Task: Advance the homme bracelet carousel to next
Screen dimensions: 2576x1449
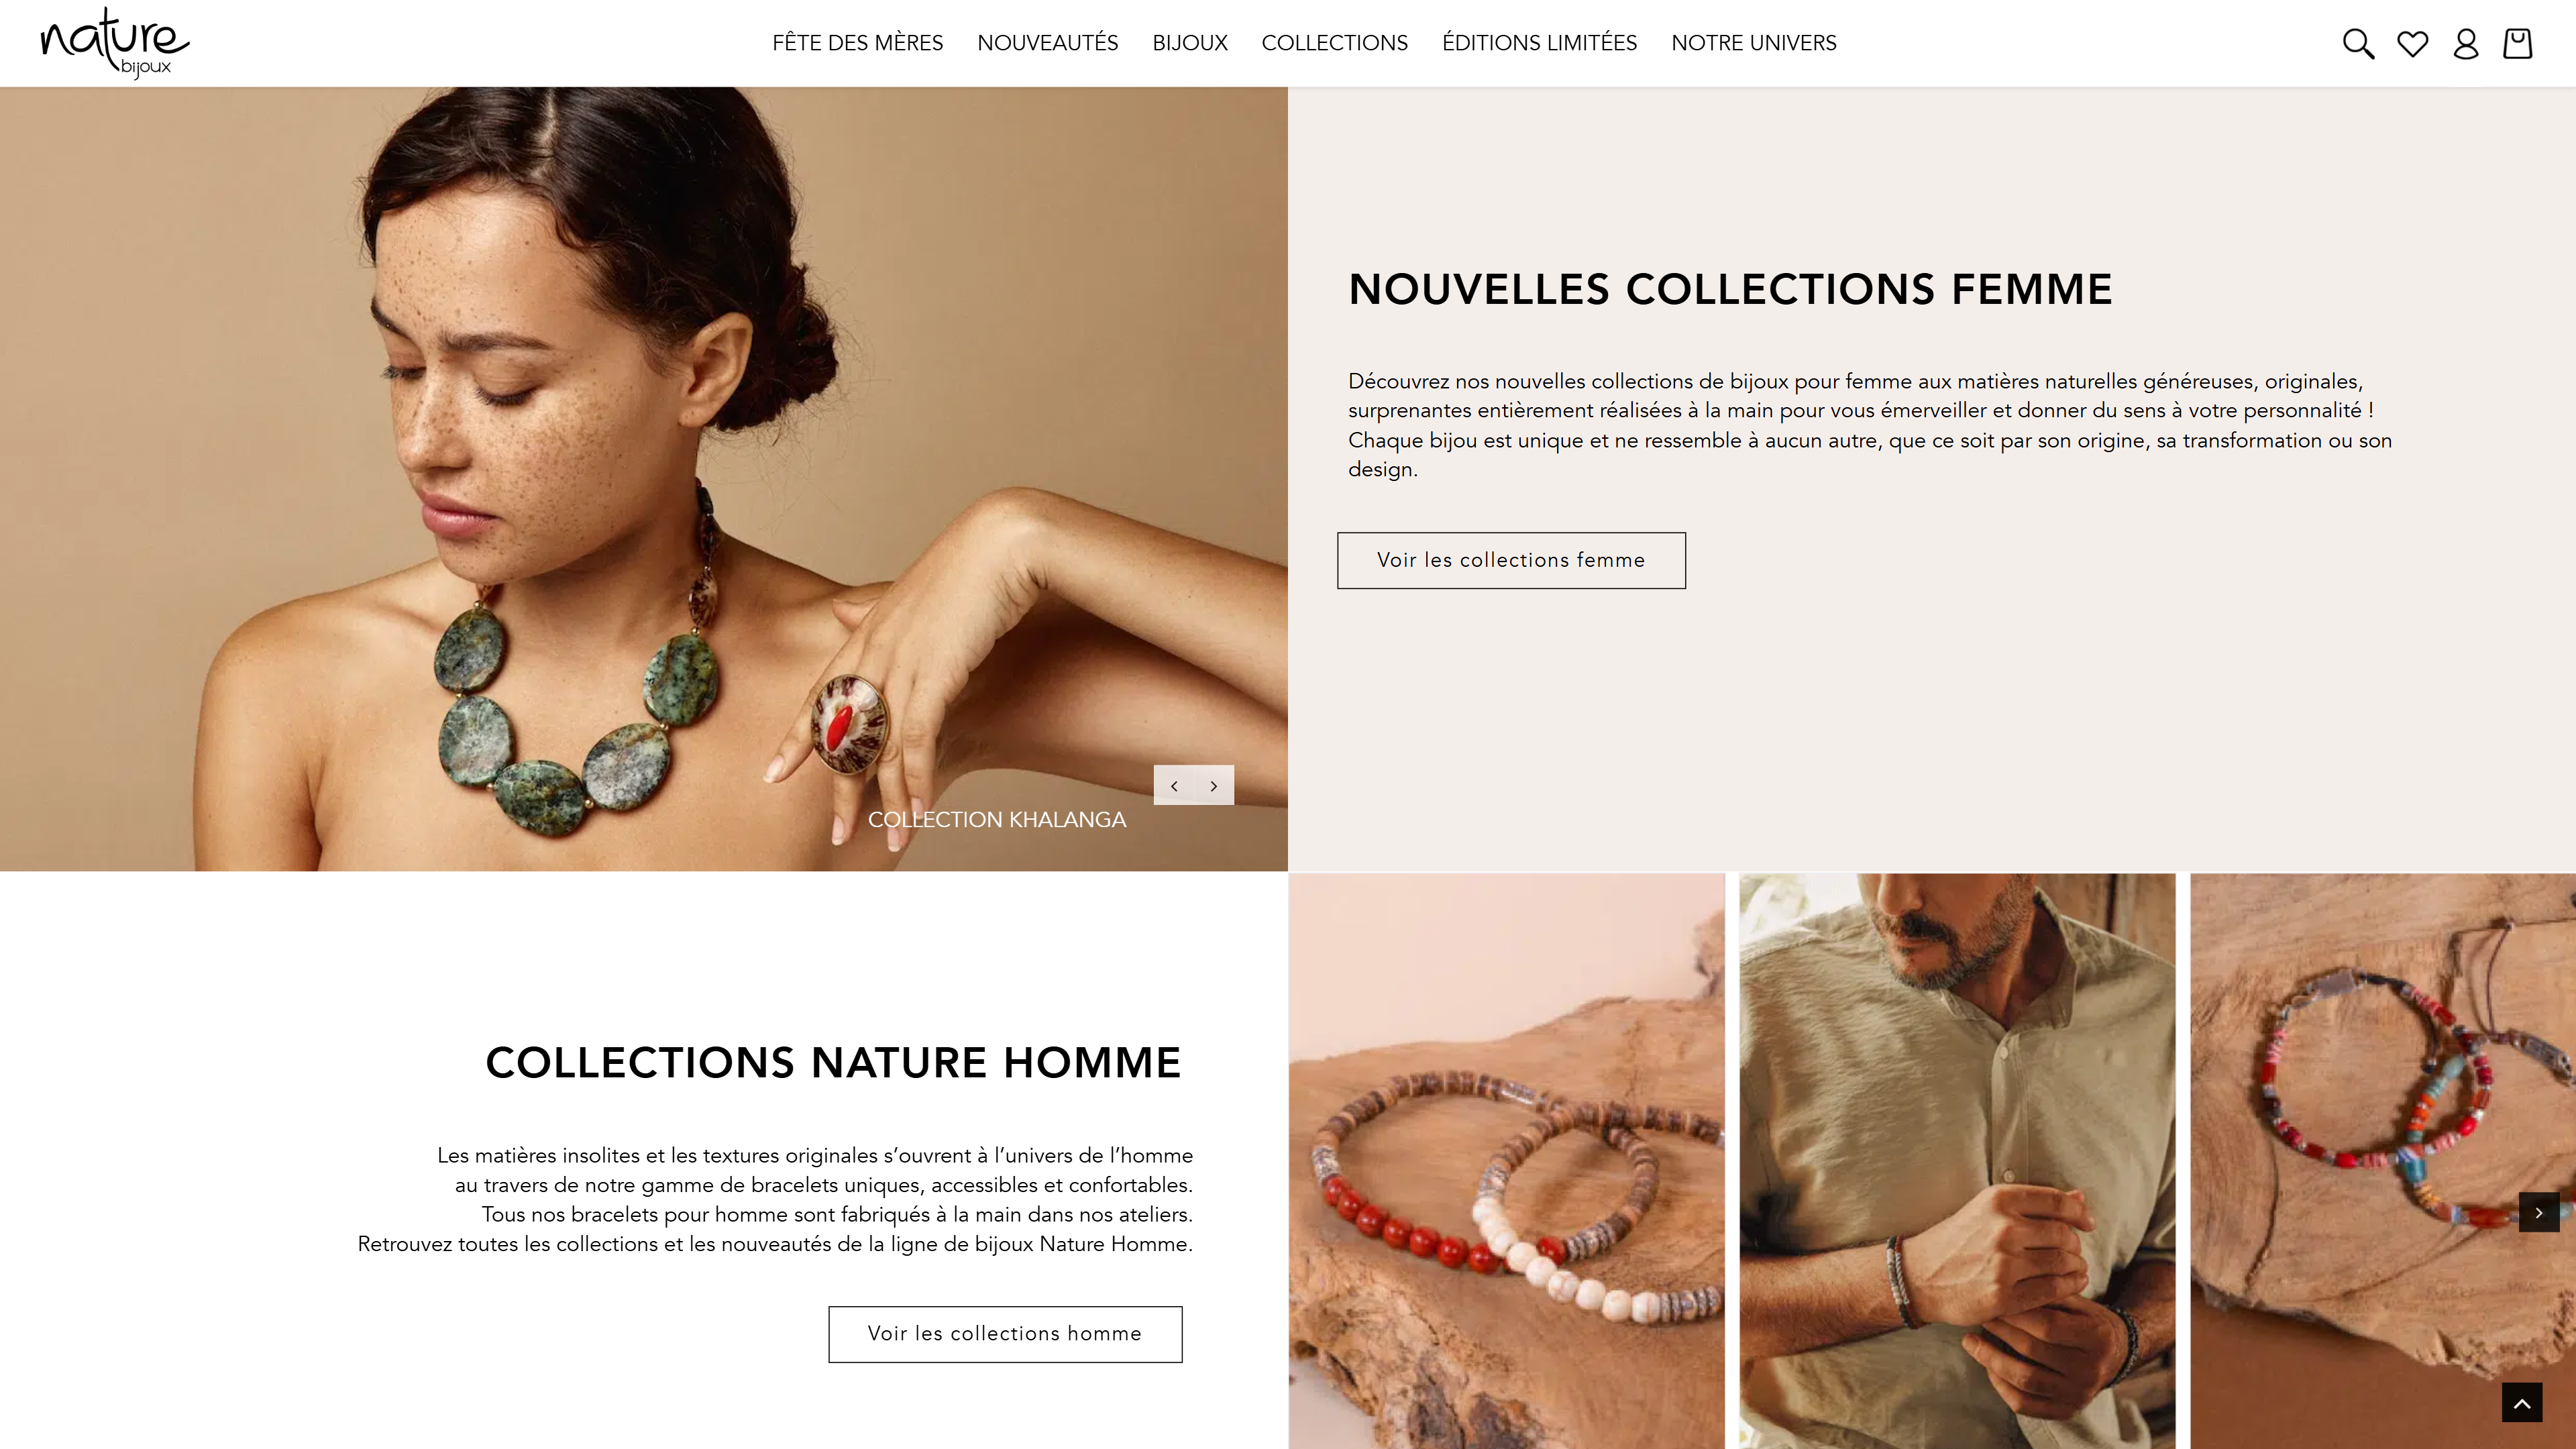Action: [2538, 1212]
